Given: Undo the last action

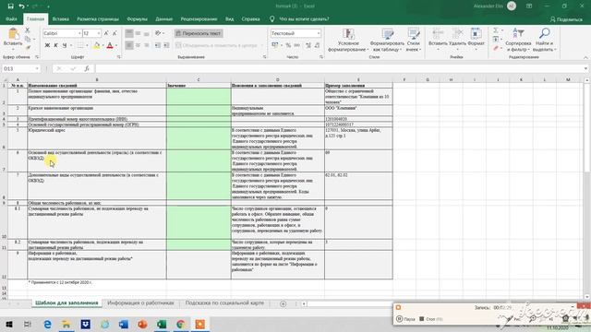Looking at the screenshot, I should pyautogui.click(x=21, y=6).
